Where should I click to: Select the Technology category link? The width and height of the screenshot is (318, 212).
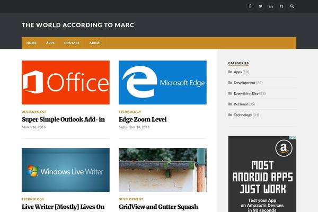click(x=243, y=115)
